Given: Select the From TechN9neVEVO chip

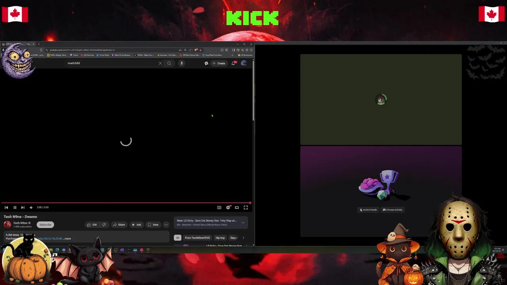Looking at the screenshot, I should click(197, 238).
